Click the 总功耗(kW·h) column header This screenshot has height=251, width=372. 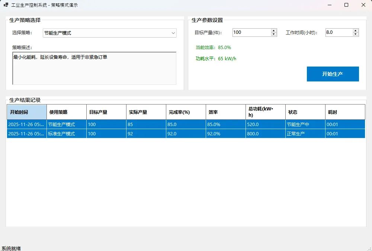[x=265, y=112]
